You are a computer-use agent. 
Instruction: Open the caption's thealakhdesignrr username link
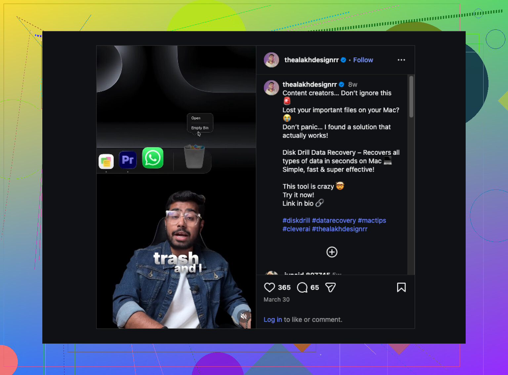pos(310,84)
